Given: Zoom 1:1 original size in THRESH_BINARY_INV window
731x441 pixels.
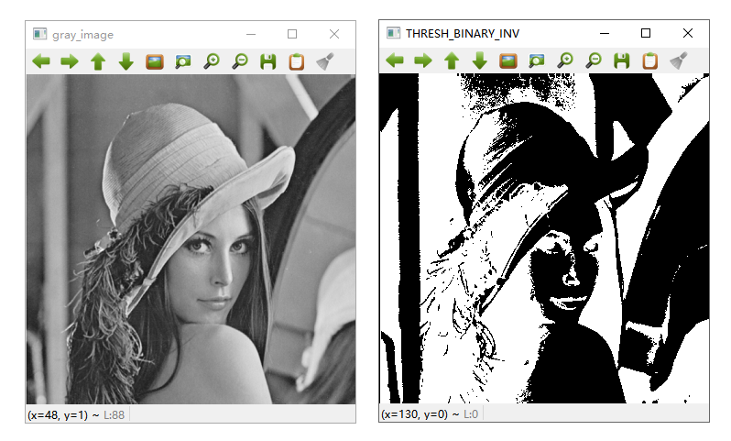Looking at the screenshot, I should 508,61.
